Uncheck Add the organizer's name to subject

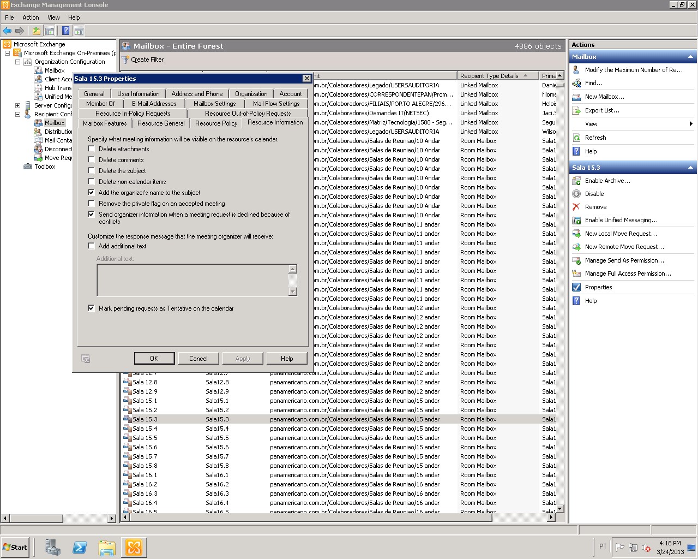click(92, 193)
